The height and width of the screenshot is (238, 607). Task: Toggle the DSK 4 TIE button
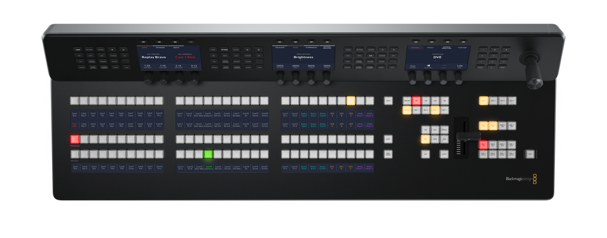coord(512,126)
